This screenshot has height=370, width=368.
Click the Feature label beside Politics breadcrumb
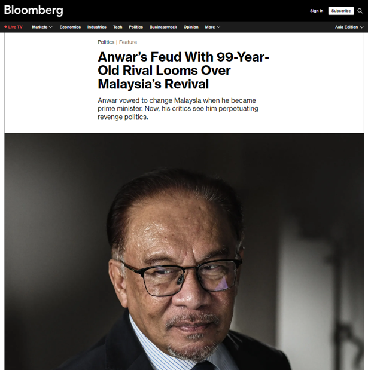click(x=128, y=42)
